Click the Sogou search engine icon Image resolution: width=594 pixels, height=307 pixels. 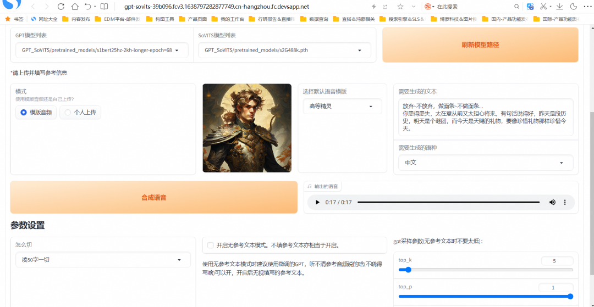point(428,7)
